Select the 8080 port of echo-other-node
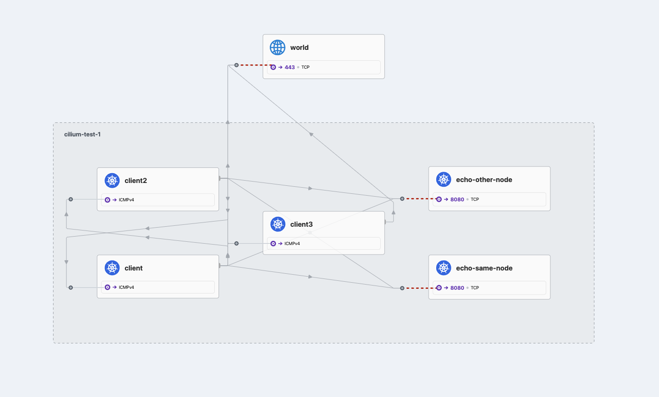This screenshot has height=397, width=659. coord(457,199)
